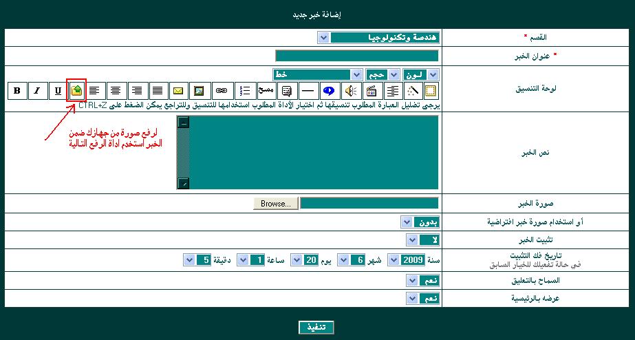Open the القسم category dropdown
The height and width of the screenshot is (340, 635).
coord(323,37)
